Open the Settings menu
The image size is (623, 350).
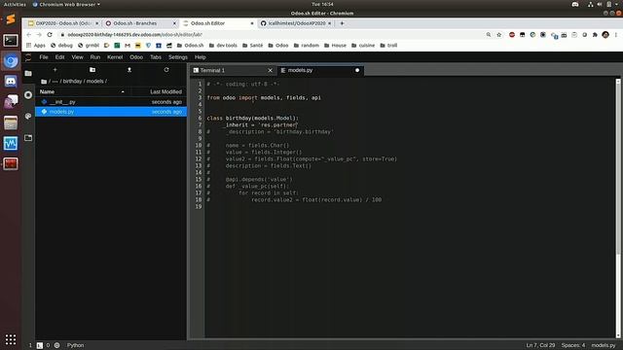[x=178, y=57]
